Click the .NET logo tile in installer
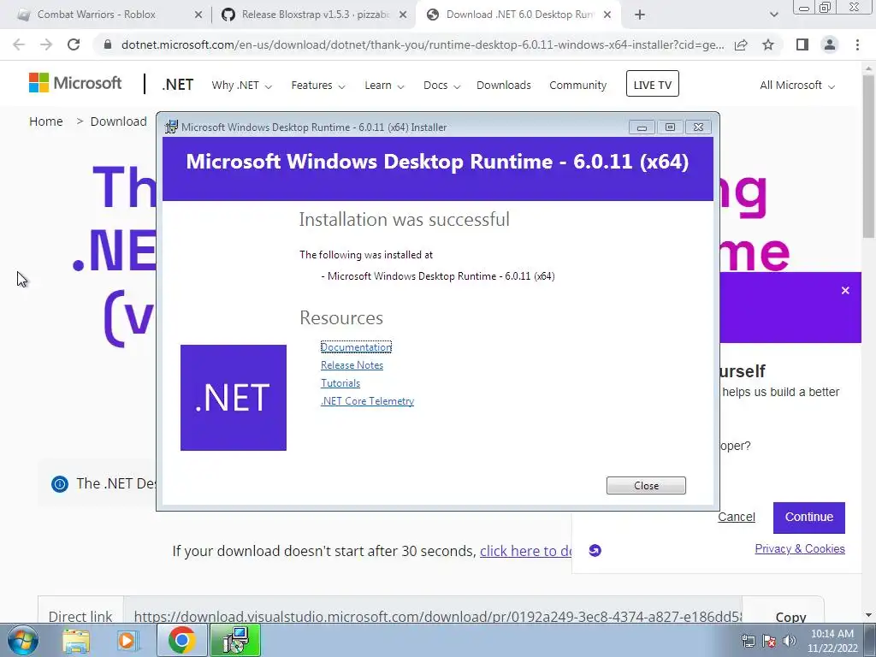 coord(234,398)
